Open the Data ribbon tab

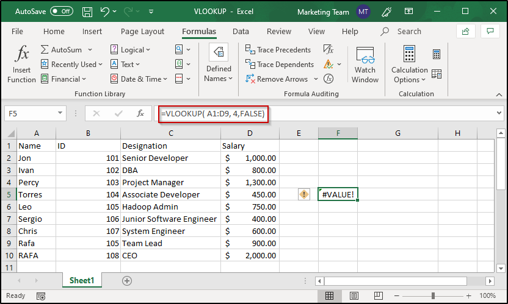click(x=241, y=31)
